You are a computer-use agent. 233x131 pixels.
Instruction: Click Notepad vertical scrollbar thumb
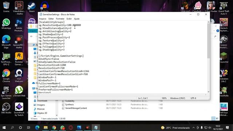tap(208, 41)
